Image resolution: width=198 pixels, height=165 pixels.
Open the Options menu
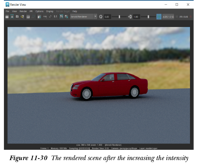[x=39, y=11]
